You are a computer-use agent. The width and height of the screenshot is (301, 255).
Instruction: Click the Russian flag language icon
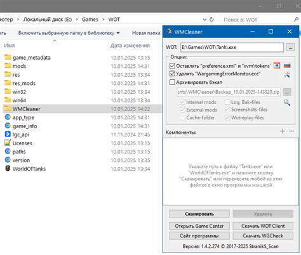[287, 65]
